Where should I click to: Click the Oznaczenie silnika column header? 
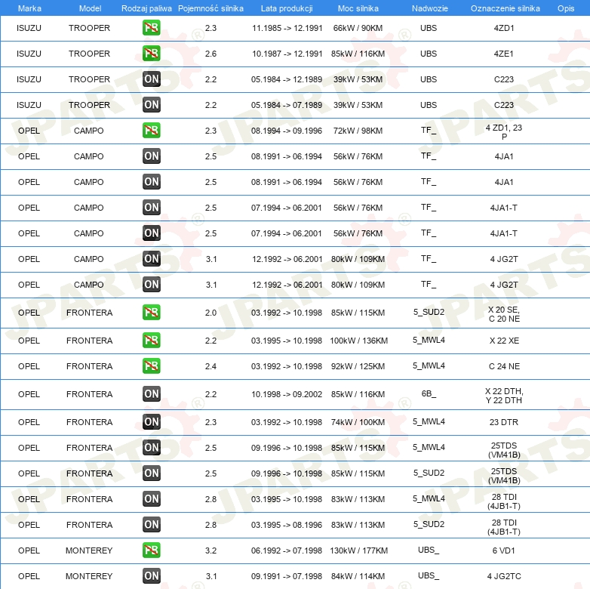(x=505, y=8)
